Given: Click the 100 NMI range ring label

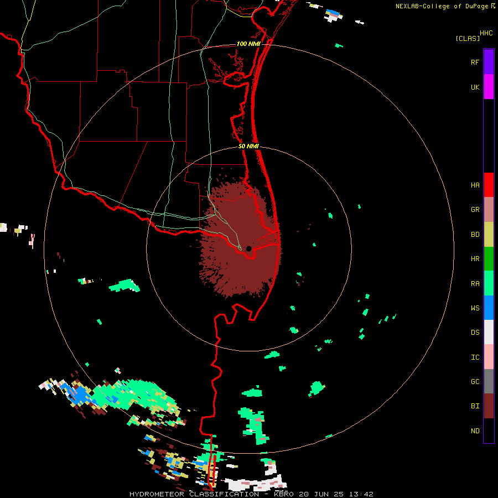Looking at the screenshot, I should [x=248, y=44].
